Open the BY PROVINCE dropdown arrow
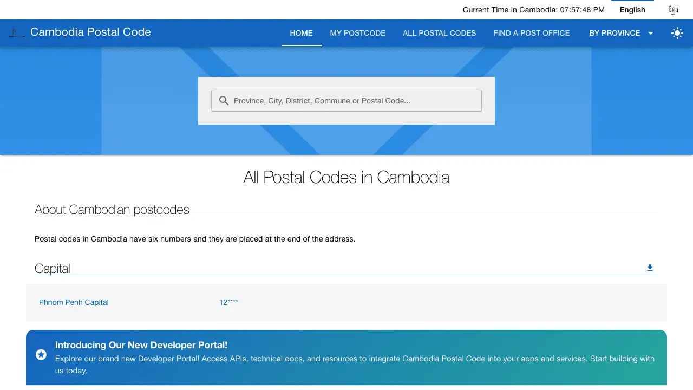The image size is (693, 390). 650,33
